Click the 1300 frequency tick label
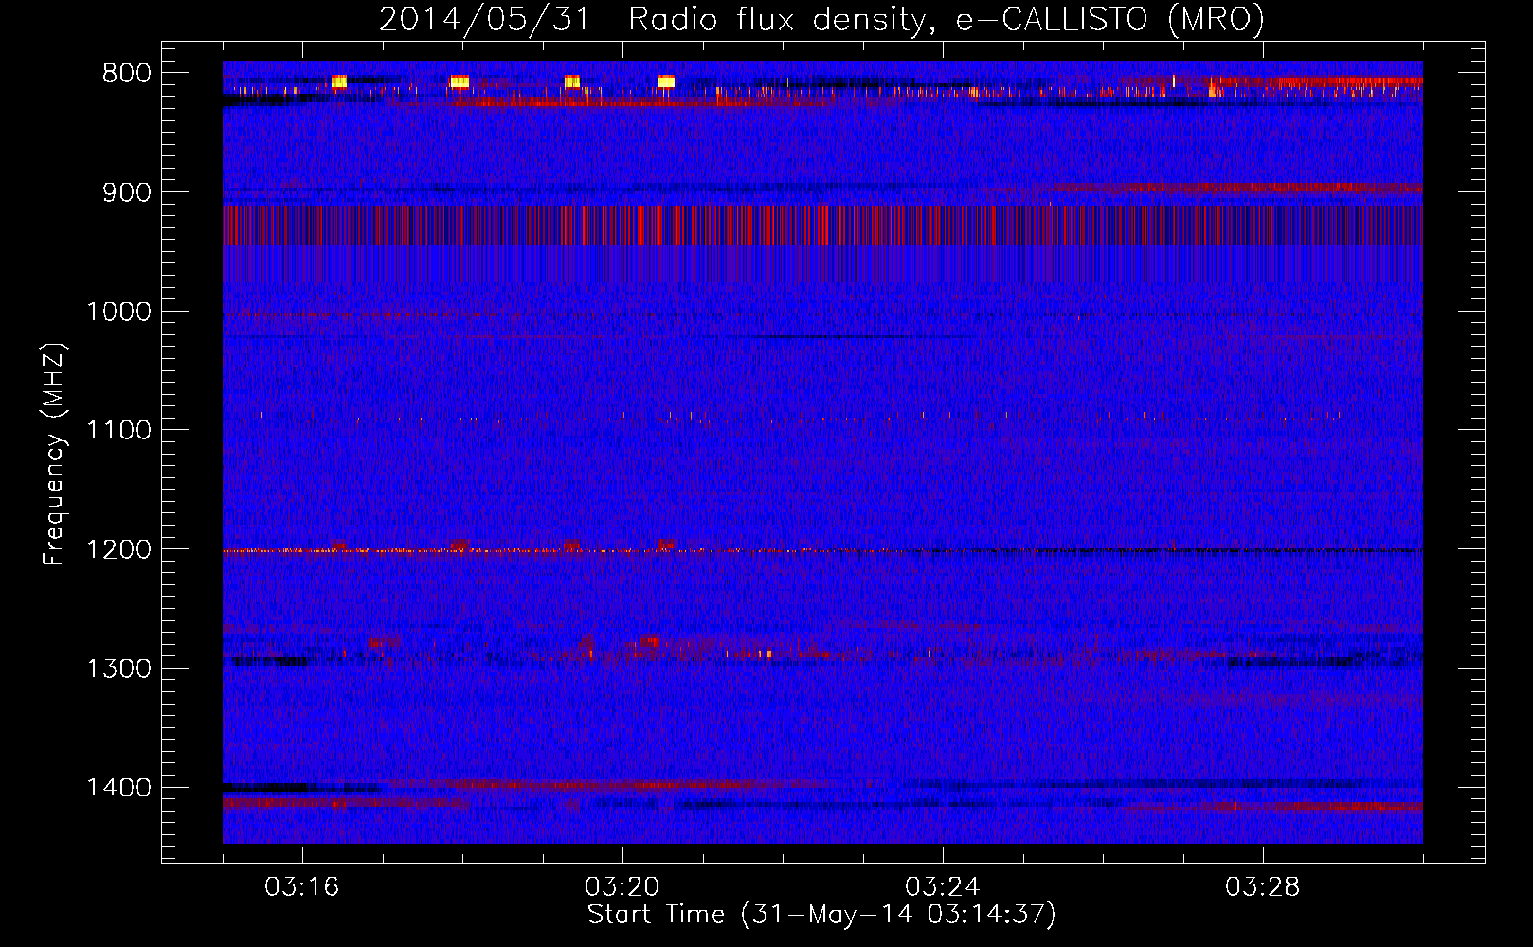 click(118, 669)
